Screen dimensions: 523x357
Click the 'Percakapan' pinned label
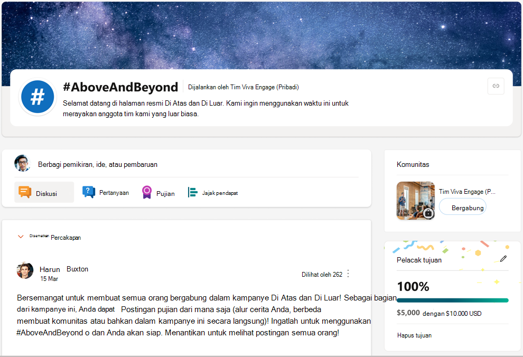click(x=66, y=238)
